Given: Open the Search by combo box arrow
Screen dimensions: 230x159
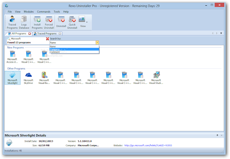Looking at the screenshot, I should 97,43.
